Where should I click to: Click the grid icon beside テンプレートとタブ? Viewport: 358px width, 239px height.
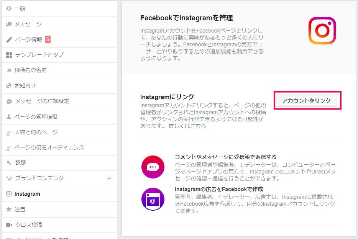click(x=9, y=55)
